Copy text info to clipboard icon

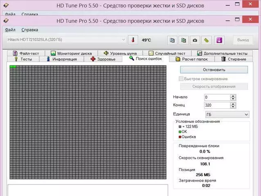[x=172, y=40]
